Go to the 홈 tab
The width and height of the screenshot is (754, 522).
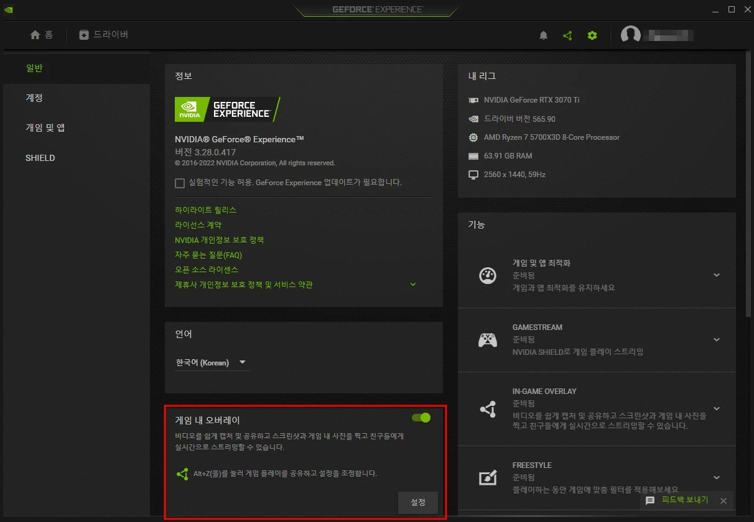[x=42, y=35]
